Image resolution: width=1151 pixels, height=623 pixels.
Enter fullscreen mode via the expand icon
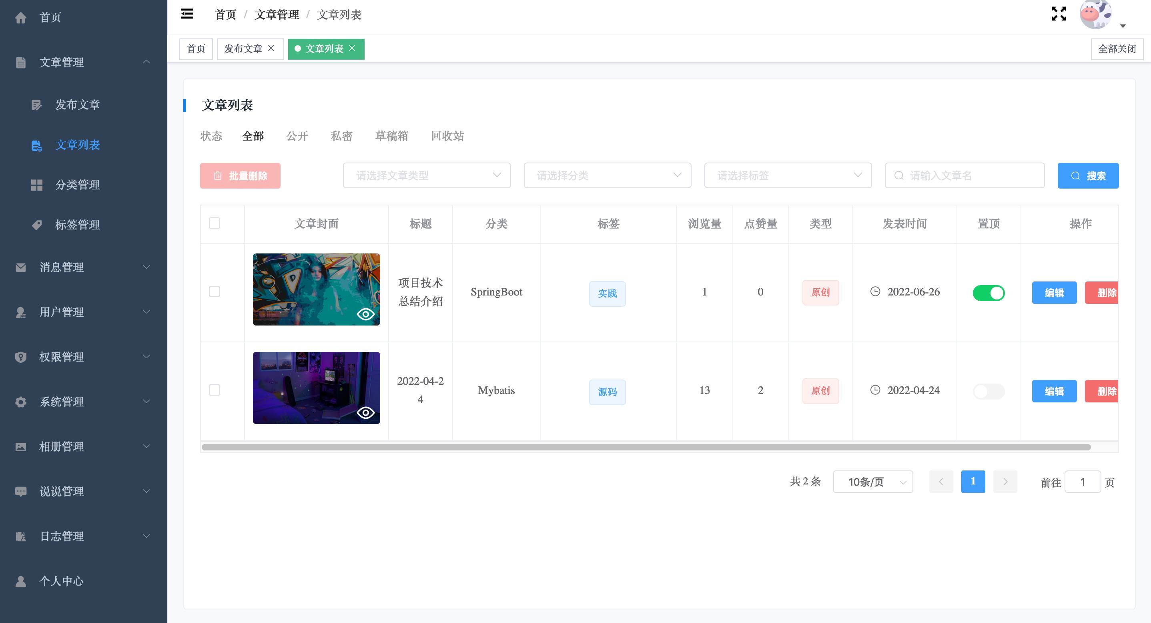[x=1059, y=14]
